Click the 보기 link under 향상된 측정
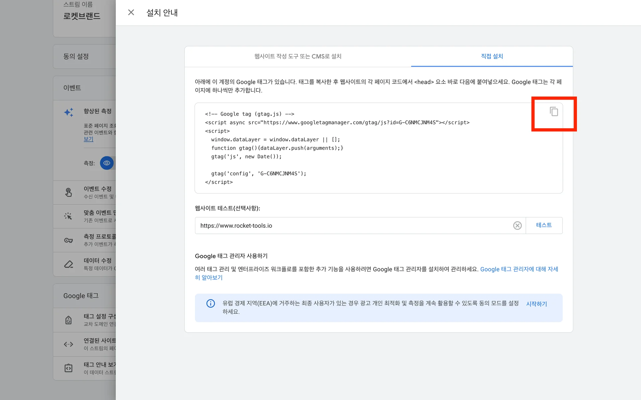This screenshot has height=400, width=641. (88, 139)
